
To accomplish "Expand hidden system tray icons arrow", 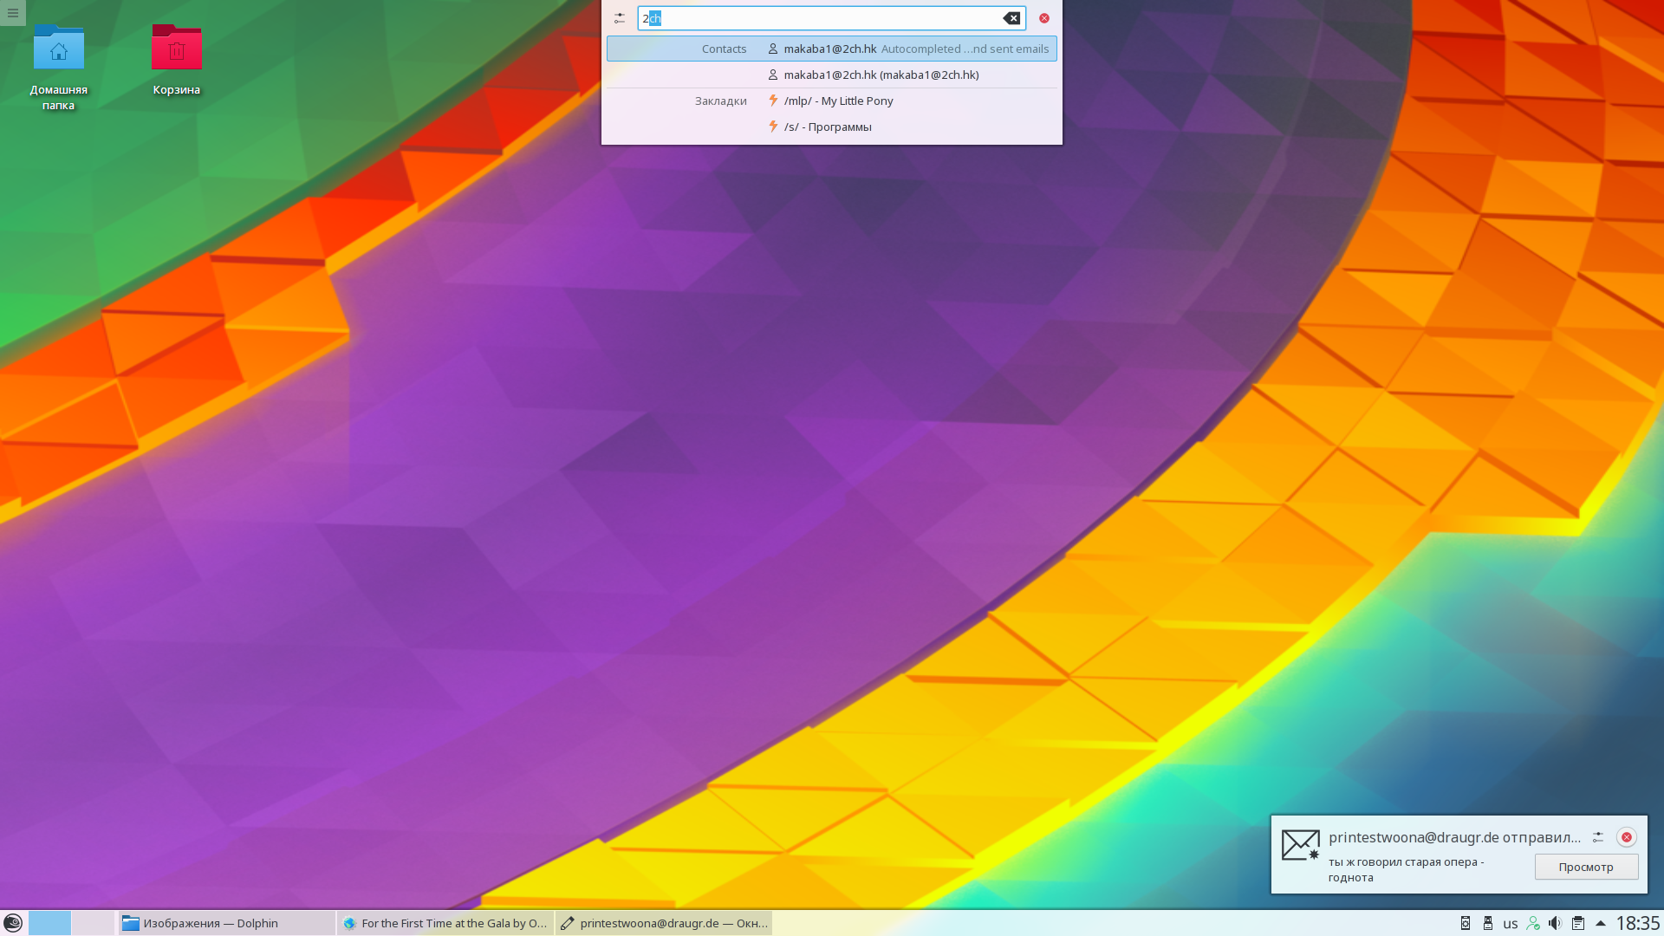I will (x=1601, y=923).
